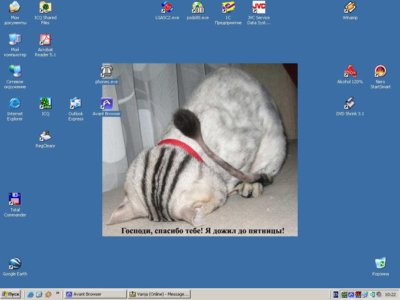Expand the Quick Launch overflow chevron
Image resolution: width=400 pixels, height=300 pixels.
58,294
